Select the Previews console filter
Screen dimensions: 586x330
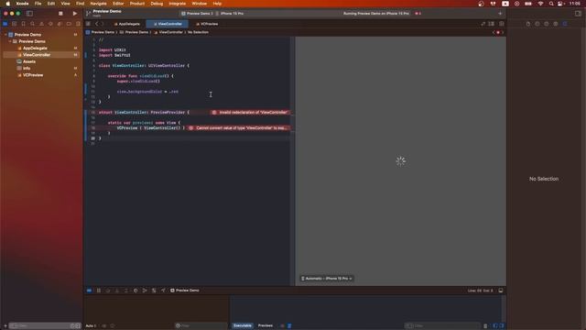[x=266, y=325]
